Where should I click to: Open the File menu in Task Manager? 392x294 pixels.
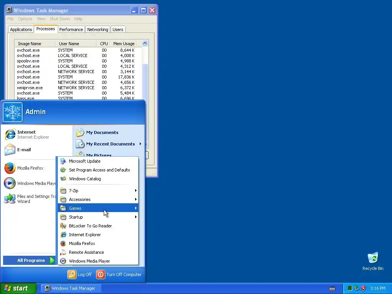pos(10,19)
